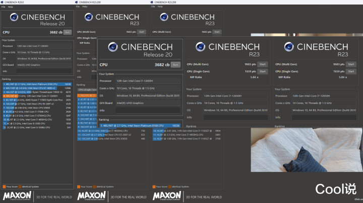
Task: Click Cores x GHz field in center R23 panel
Action: coord(235,103)
